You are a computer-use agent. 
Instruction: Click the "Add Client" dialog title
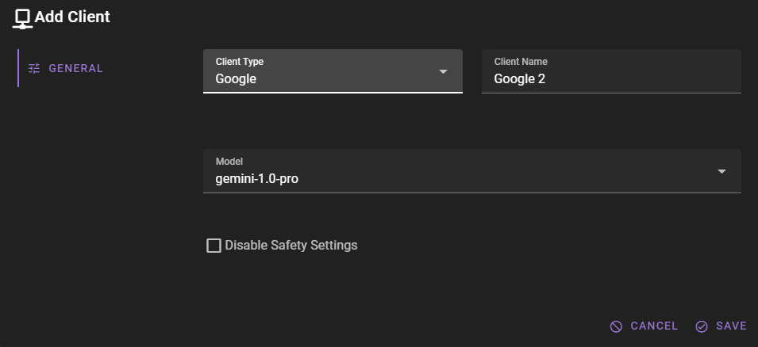[72, 17]
